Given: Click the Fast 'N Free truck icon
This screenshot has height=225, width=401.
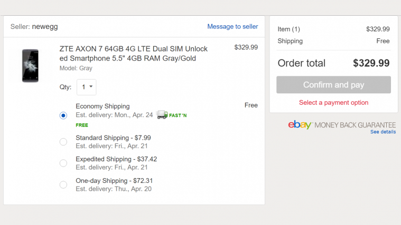Looking at the screenshot, I should (162, 115).
